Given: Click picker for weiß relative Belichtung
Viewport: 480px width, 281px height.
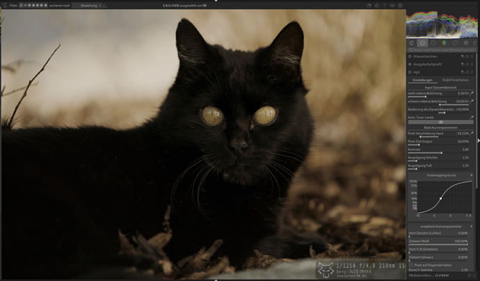Looking at the screenshot, I should (x=472, y=93).
